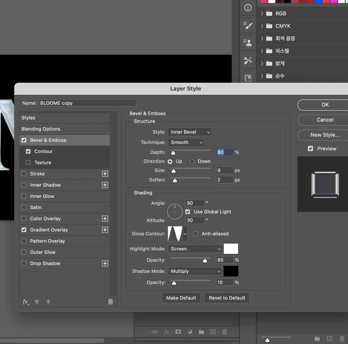Move effect down with the down arrow

(x=48, y=302)
